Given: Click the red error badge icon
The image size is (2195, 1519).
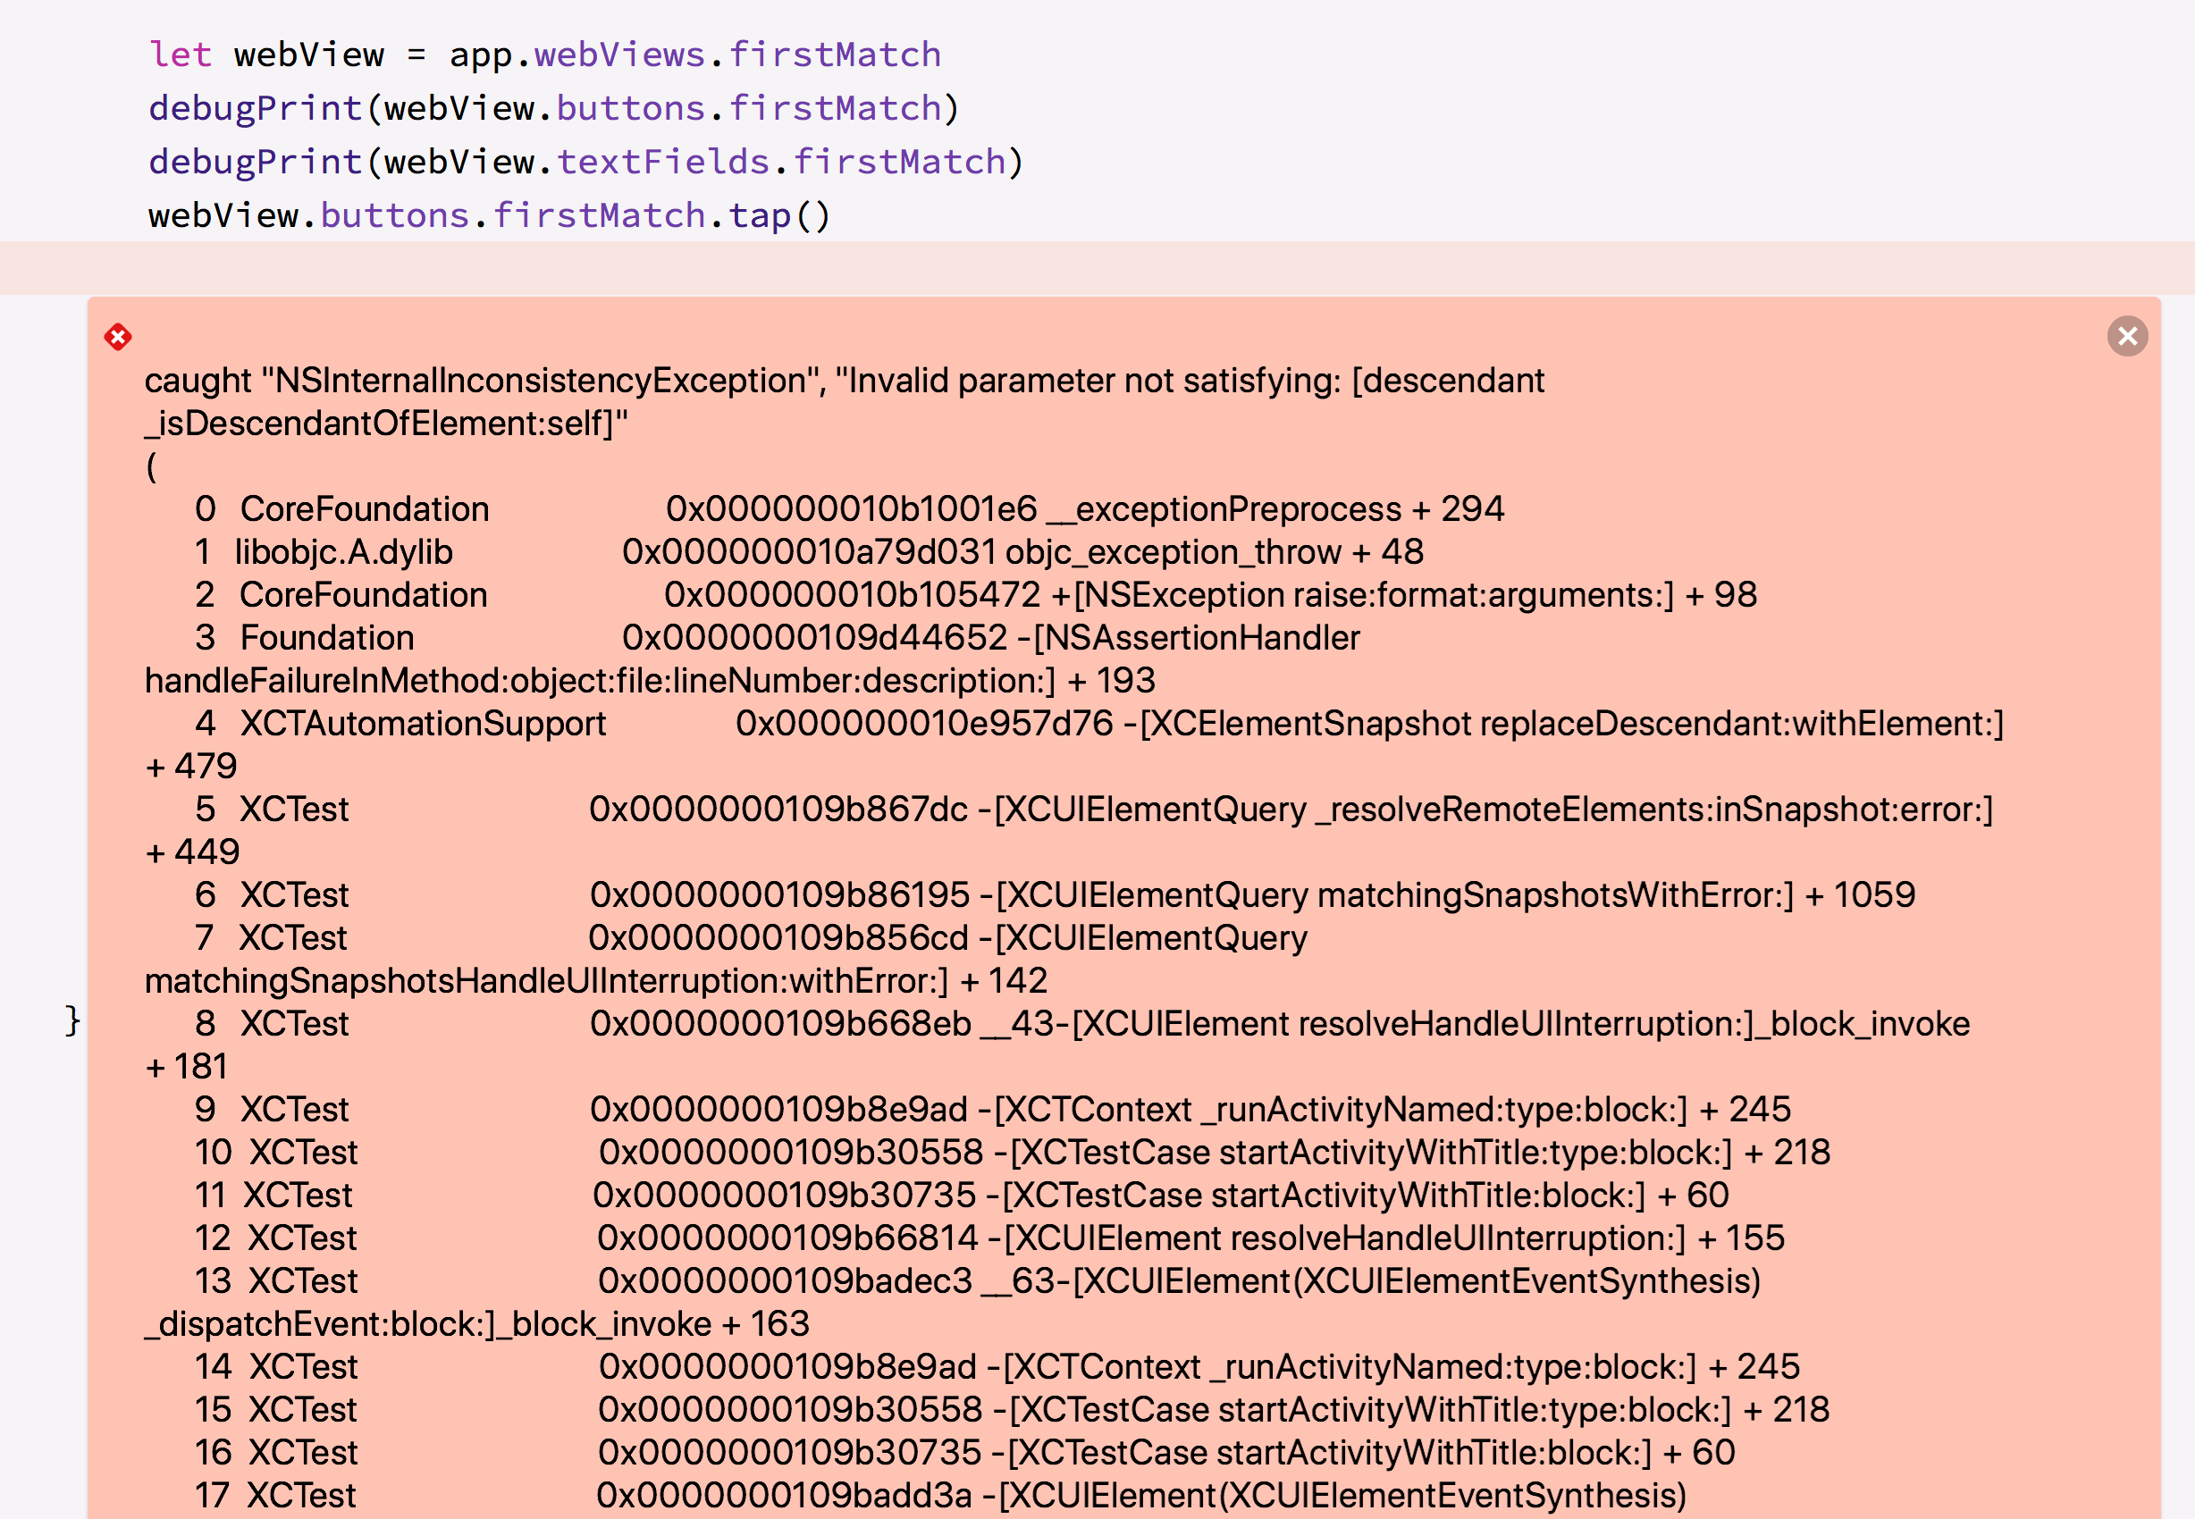Looking at the screenshot, I should [118, 338].
